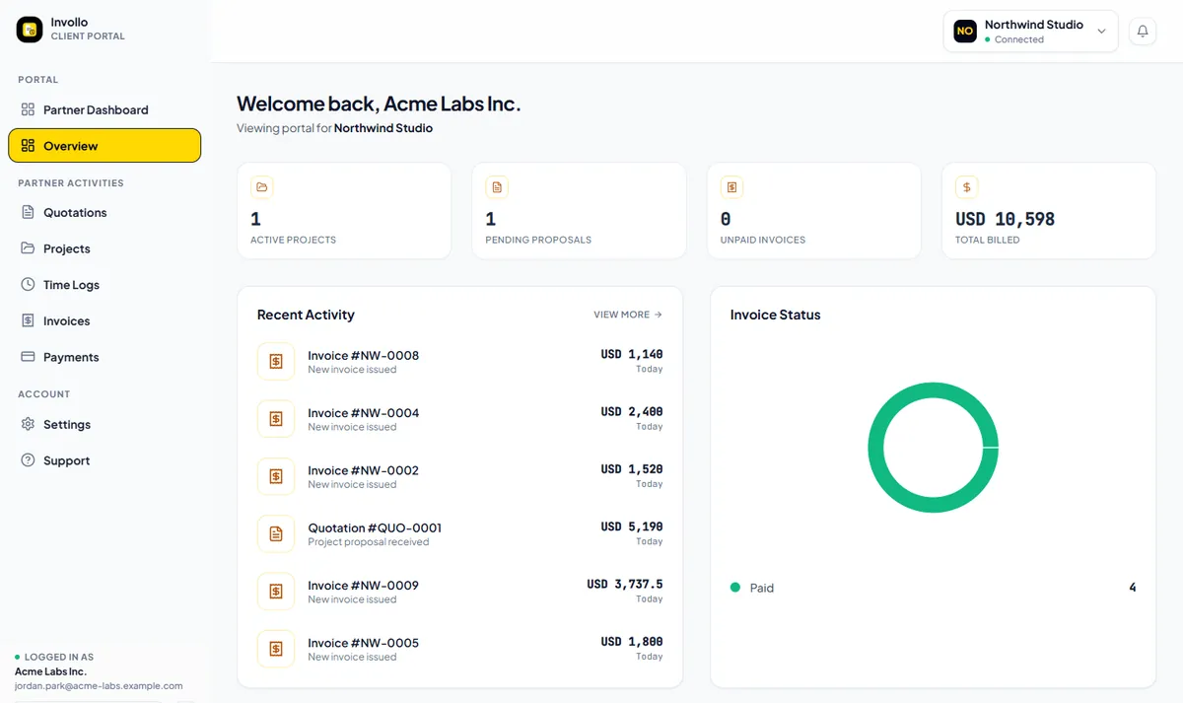The image size is (1183, 703).
Task: Click the USD 5,190 amount
Action: (x=632, y=527)
